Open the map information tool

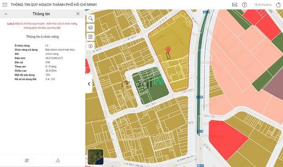[91, 46]
